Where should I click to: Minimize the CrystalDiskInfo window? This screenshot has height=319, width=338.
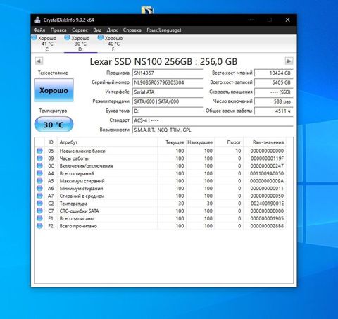click(251, 20)
